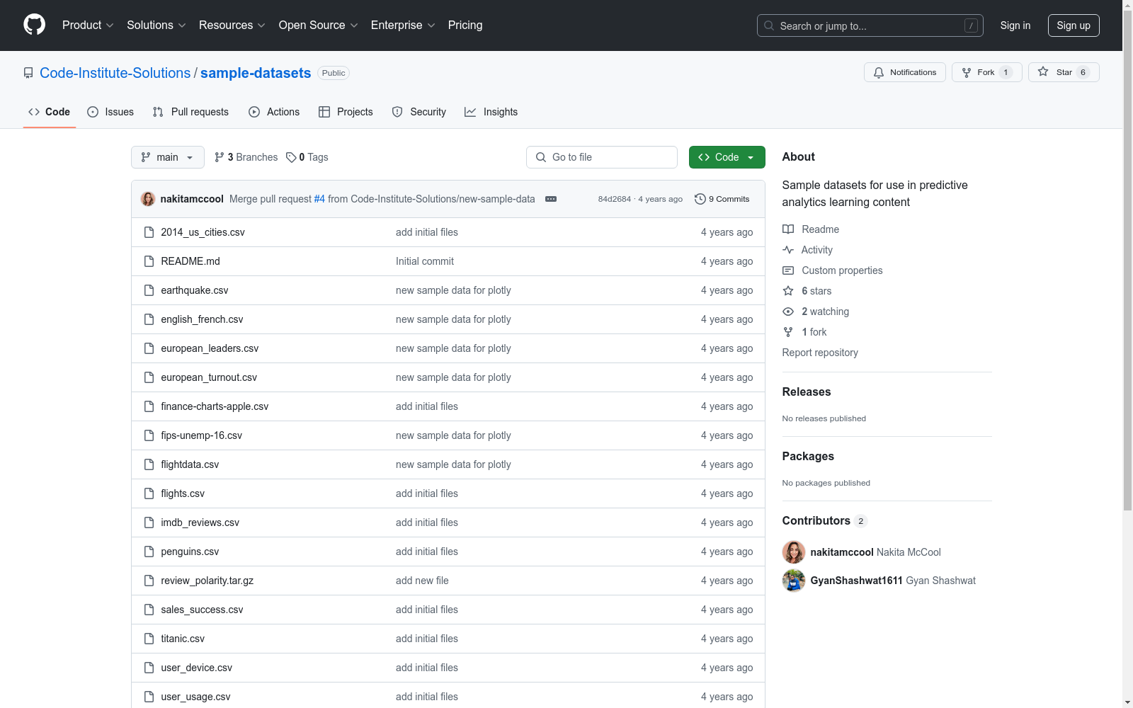Switch to the Security tab

point(419,112)
